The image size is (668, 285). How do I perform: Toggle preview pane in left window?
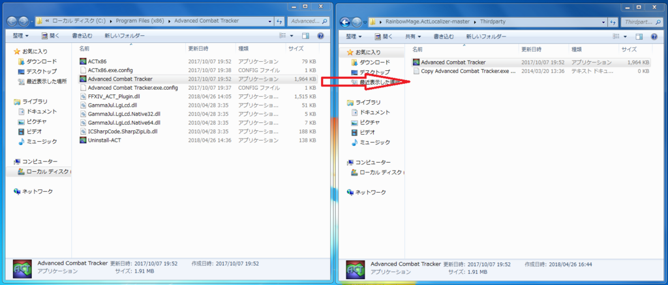[306, 36]
